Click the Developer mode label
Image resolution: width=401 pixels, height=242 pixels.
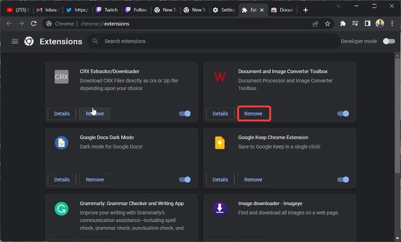(359, 41)
